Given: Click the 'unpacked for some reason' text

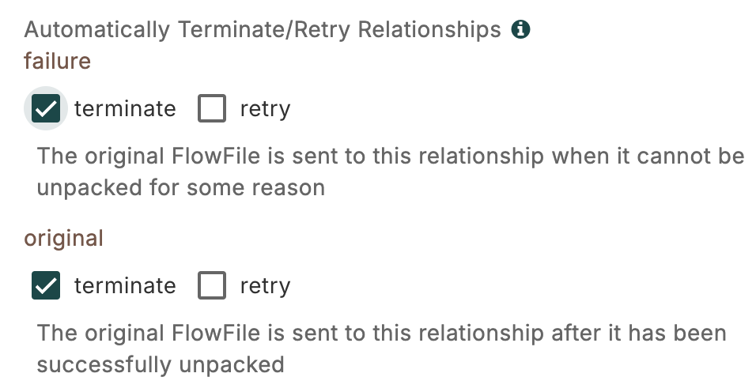Looking at the screenshot, I should click(x=181, y=188).
